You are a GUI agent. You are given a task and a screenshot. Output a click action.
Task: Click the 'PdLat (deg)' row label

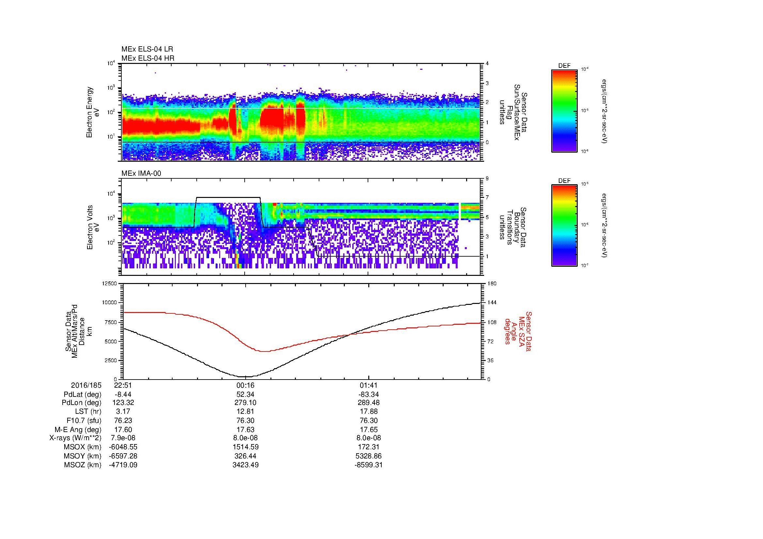pos(83,395)
